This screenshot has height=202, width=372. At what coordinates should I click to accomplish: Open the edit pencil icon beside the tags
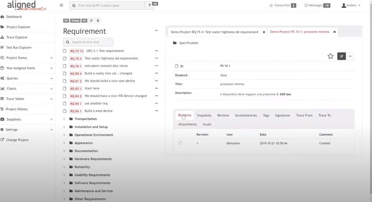[91, 21]
